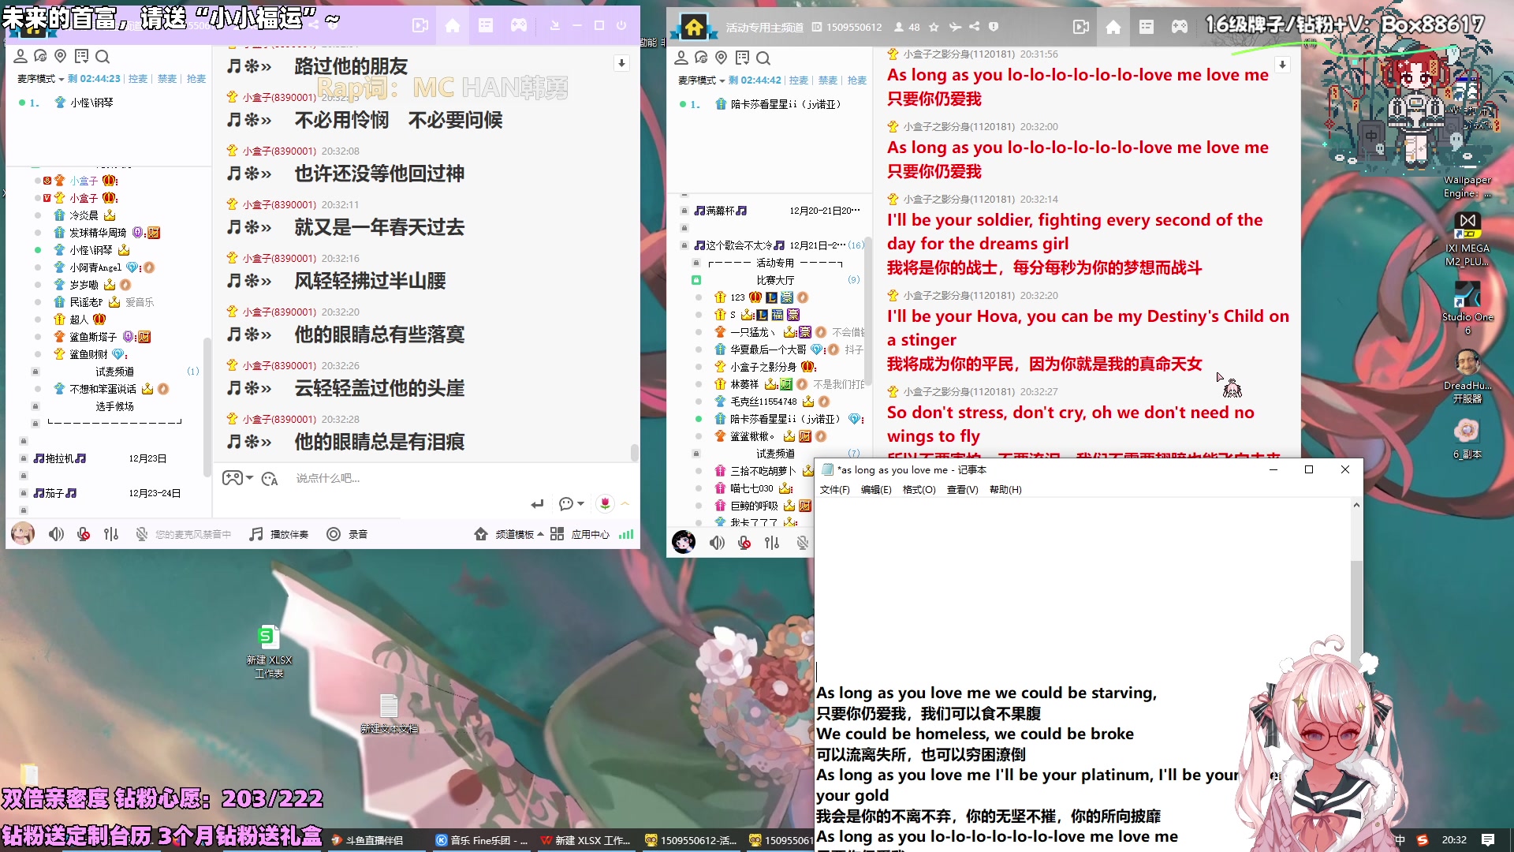
Task: Open 试麦频道 sub-channel in left window
Action: click(x=115, y=372)
